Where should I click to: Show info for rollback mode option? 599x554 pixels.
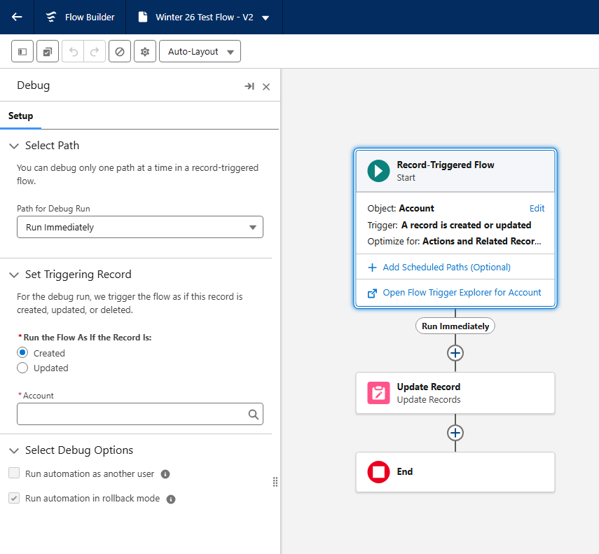coord(171,499)
